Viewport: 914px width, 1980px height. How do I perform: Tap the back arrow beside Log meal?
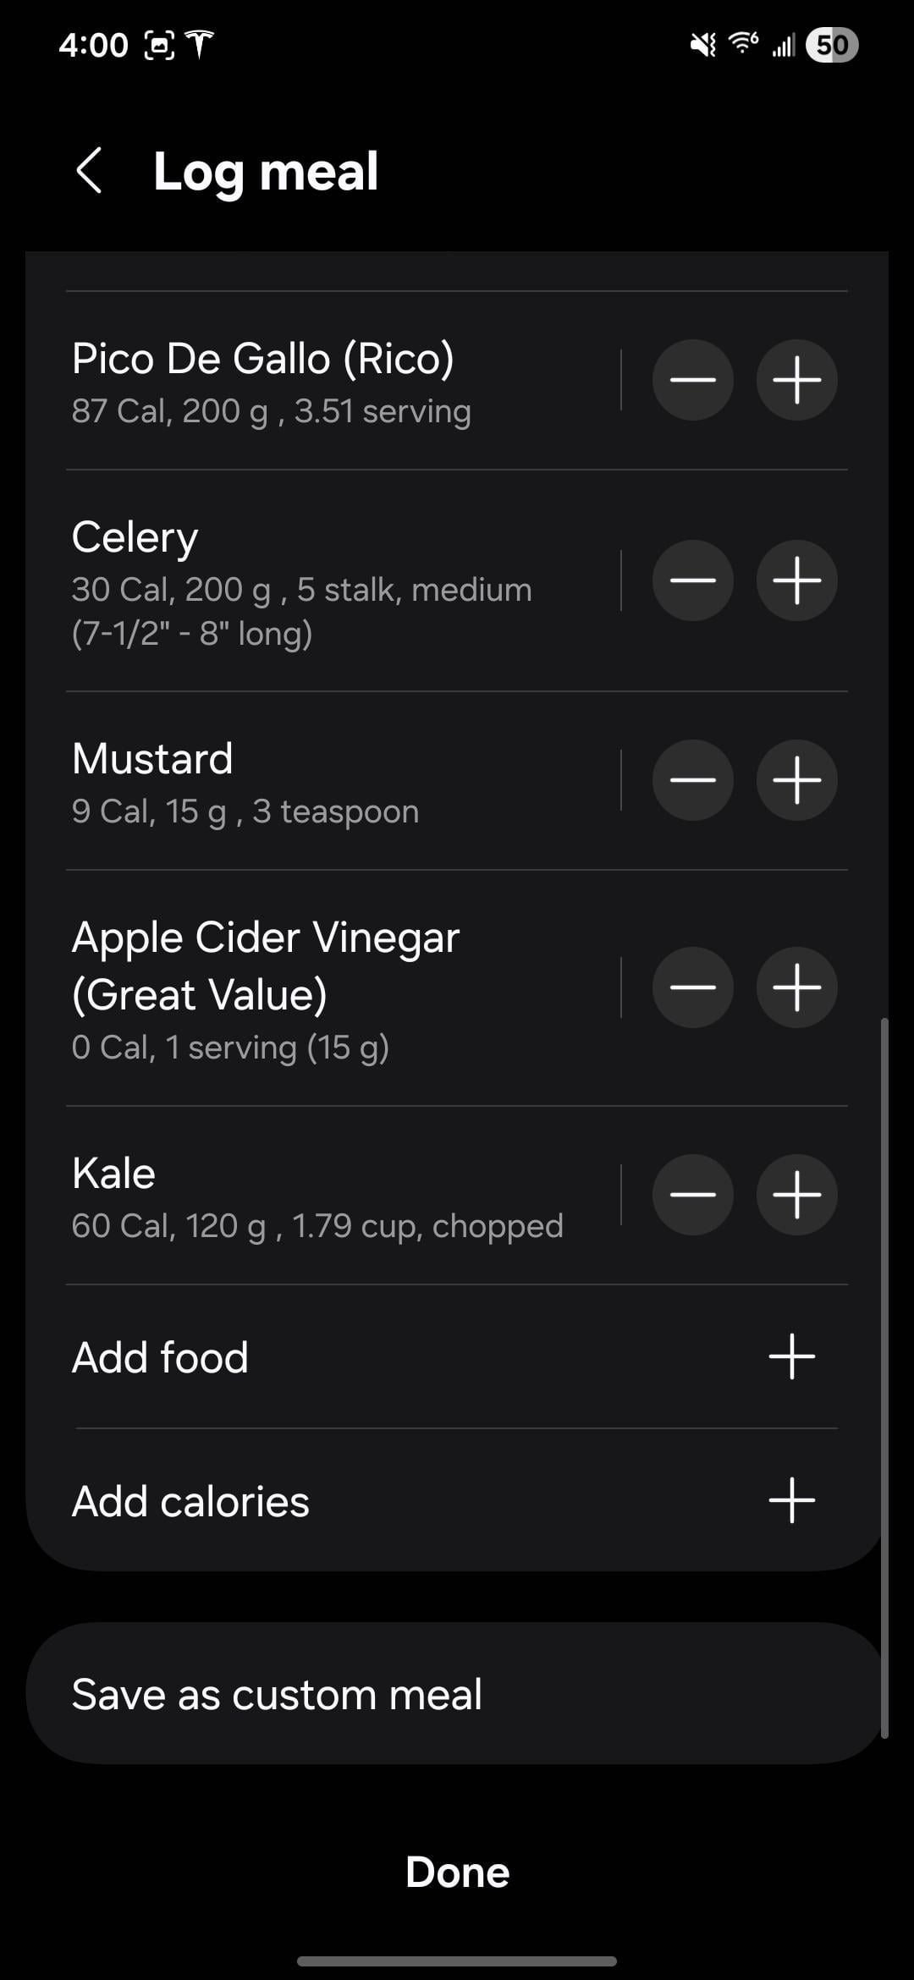(x=90, y=171)
